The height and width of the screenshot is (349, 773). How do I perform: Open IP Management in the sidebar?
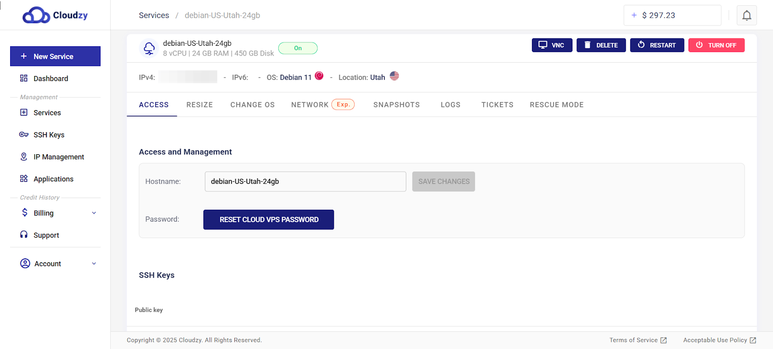coord(58,157)
